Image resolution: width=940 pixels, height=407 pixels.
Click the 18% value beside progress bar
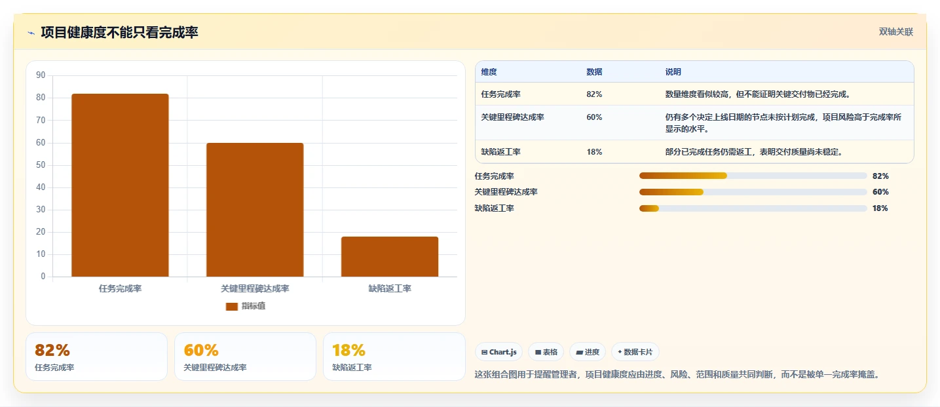click(x=880, y=208)
